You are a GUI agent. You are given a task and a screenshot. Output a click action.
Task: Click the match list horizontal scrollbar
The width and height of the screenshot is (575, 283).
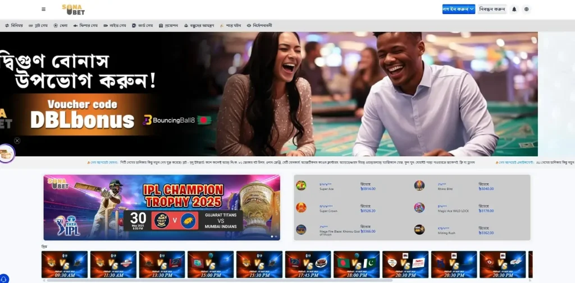pos(220,280)
